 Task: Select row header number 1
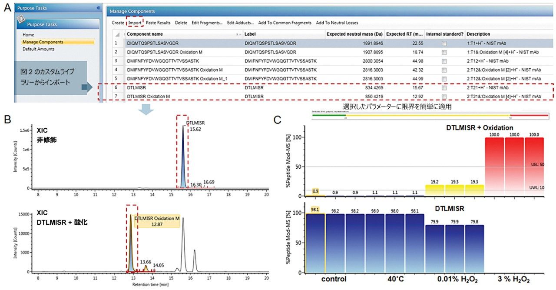pos(116,43)
